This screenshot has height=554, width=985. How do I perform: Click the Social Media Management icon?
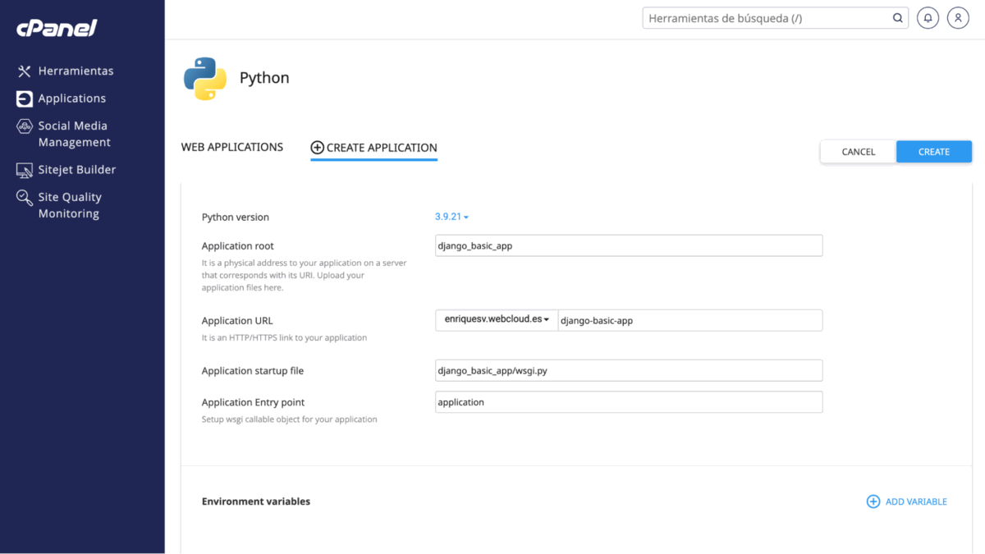(x=24, y=126)
